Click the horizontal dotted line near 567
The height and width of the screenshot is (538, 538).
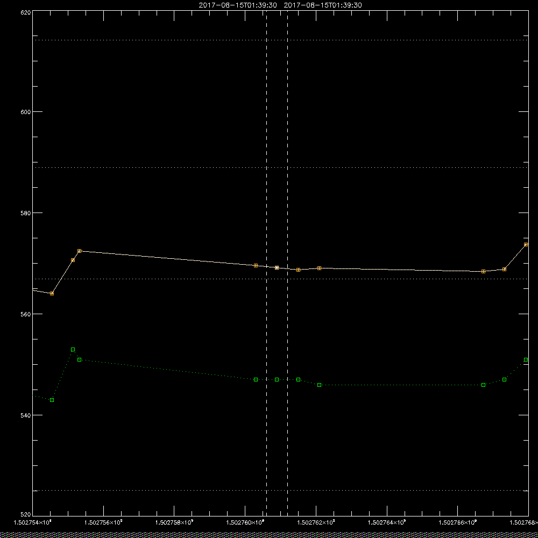(x=280, y=279)
